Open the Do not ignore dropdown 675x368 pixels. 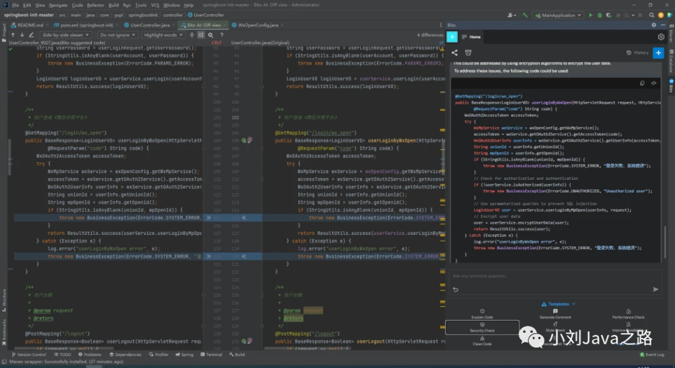pos(117,35)
